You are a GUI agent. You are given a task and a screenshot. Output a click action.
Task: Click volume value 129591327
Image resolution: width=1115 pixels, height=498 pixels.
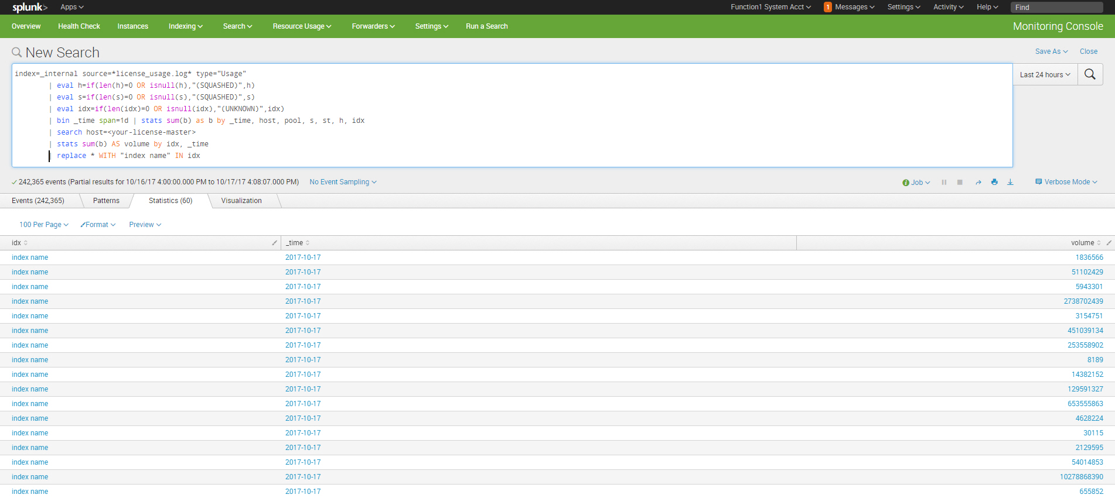coord(1085,389)
